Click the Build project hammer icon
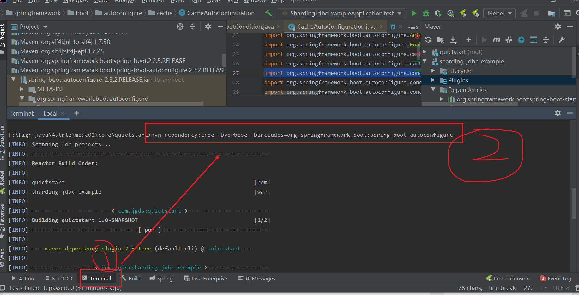This screenshot has width=579, height=295. [x=268, y=13]
